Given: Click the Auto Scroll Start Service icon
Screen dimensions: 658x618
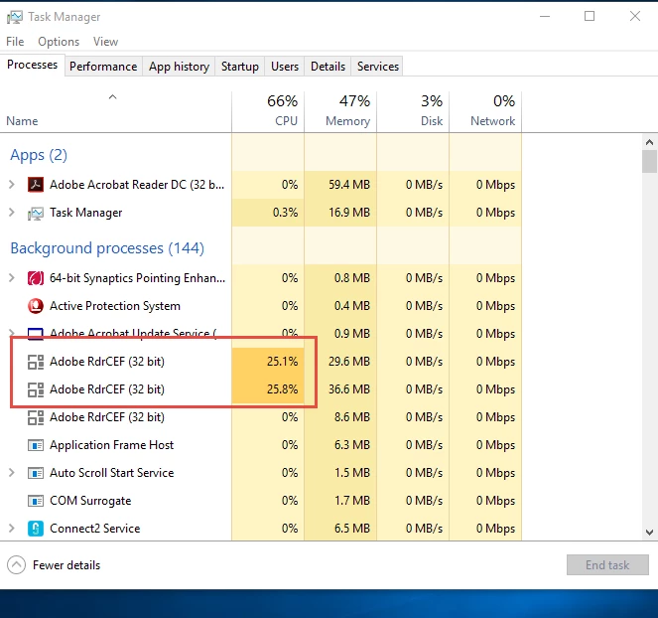Looking at the screenshot, I should (x=36, y=473).
